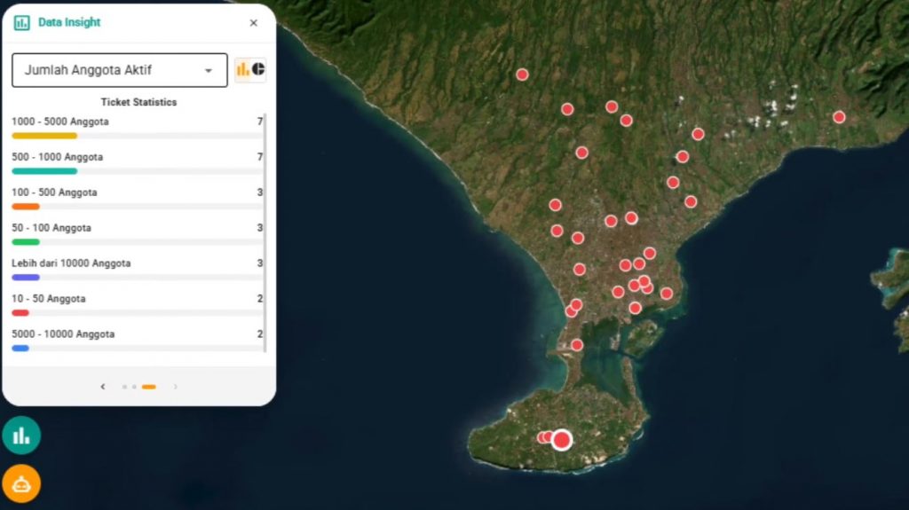Open the orange chatbot assistant button
The width and height of the screenshot is (909, 510).
coord(21,483)
